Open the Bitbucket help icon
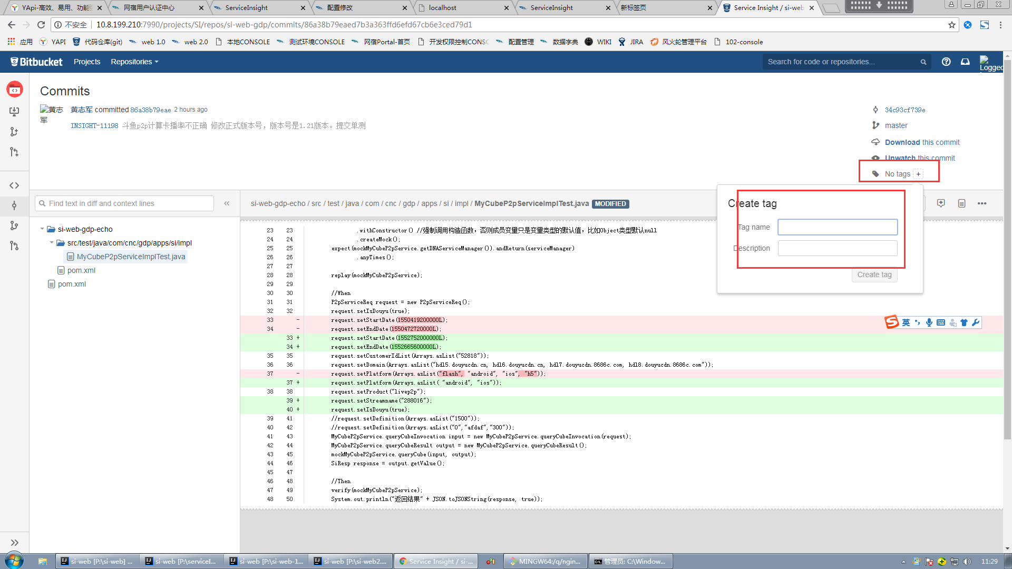 [946, 62]
